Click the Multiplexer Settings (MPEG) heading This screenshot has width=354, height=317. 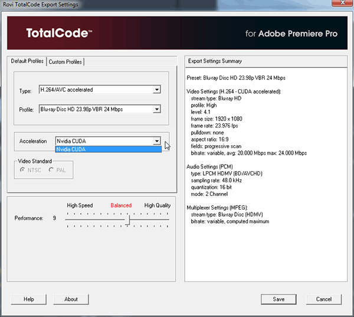pyautogui.click(x=217, y=208)
